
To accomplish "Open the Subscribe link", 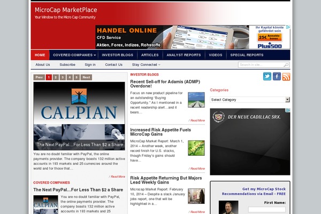I will pos(67,65).
